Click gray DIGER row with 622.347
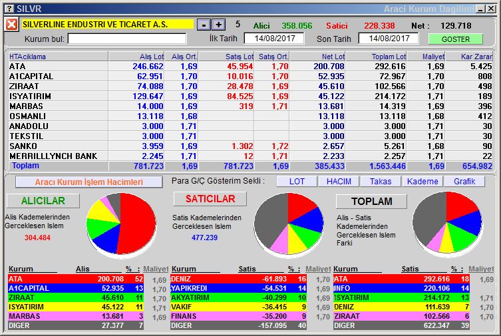The height and width of the screenshot is (336, 501). tap(401, 325)
